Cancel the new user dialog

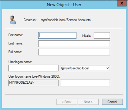(112, 102)
